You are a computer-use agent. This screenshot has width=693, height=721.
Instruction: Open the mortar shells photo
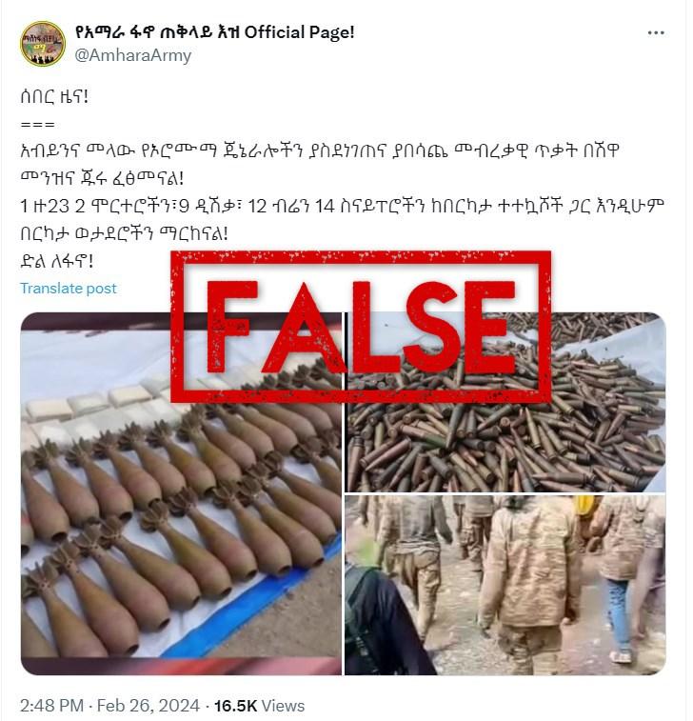tap(181, 493)
